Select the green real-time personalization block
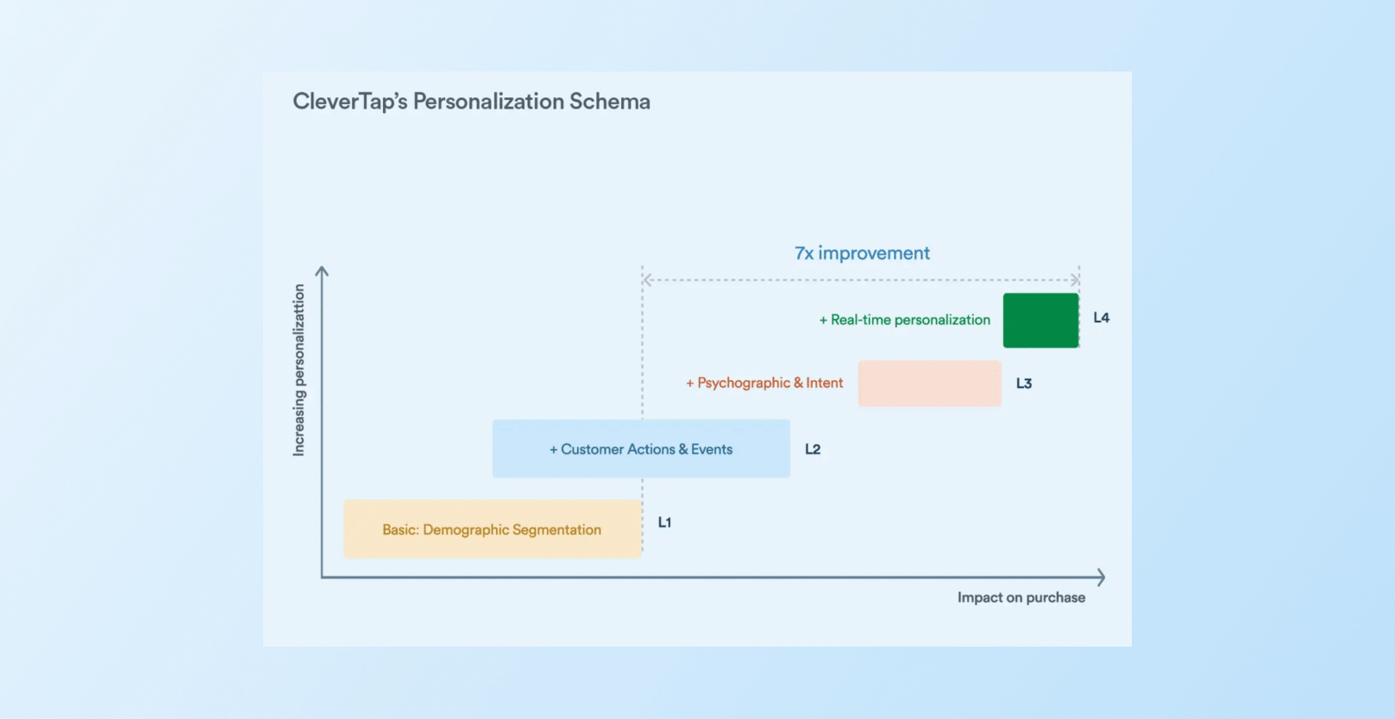The width and height of the screenshot is (1395, 719). coord(1040,321)
